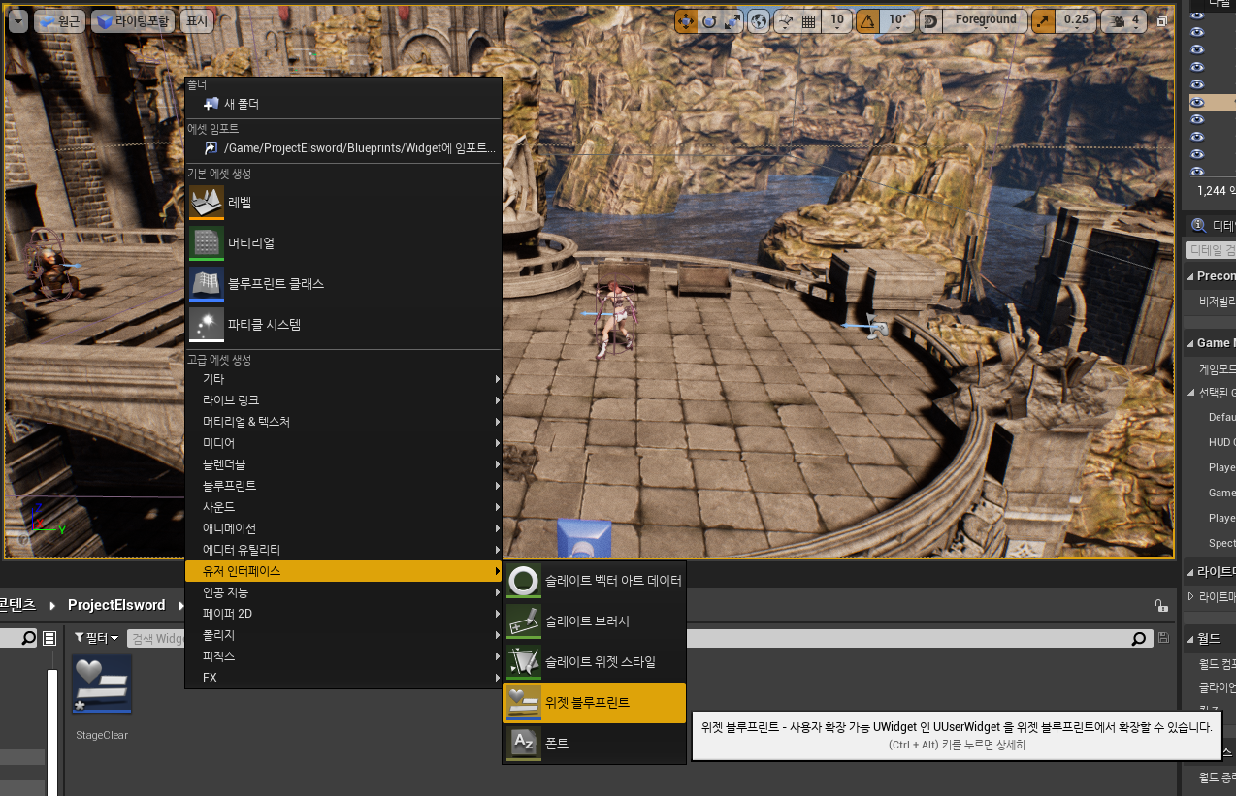Click the layer snap icon beside Foreground
1236x796 pixels.
point(929,20)
